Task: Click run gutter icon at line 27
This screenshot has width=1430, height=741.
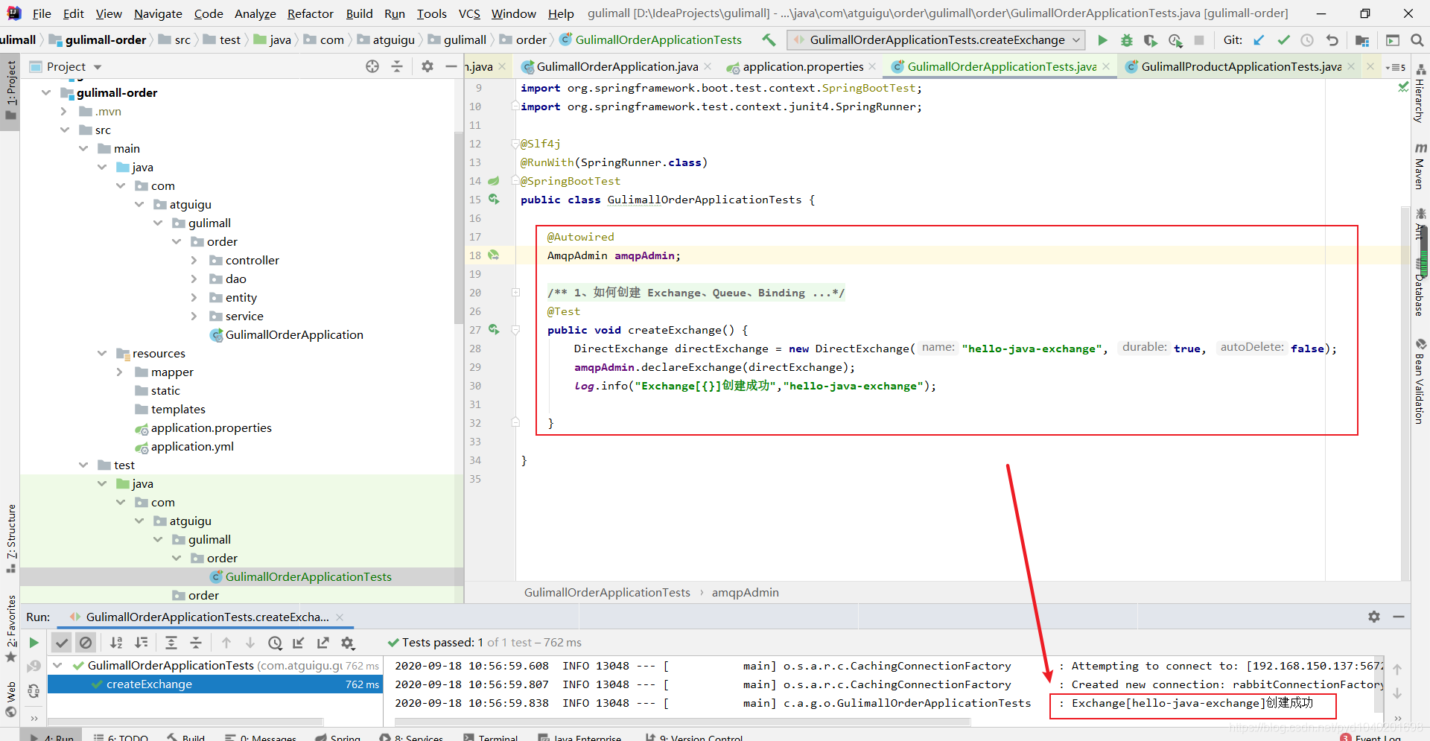Action: 494,329
